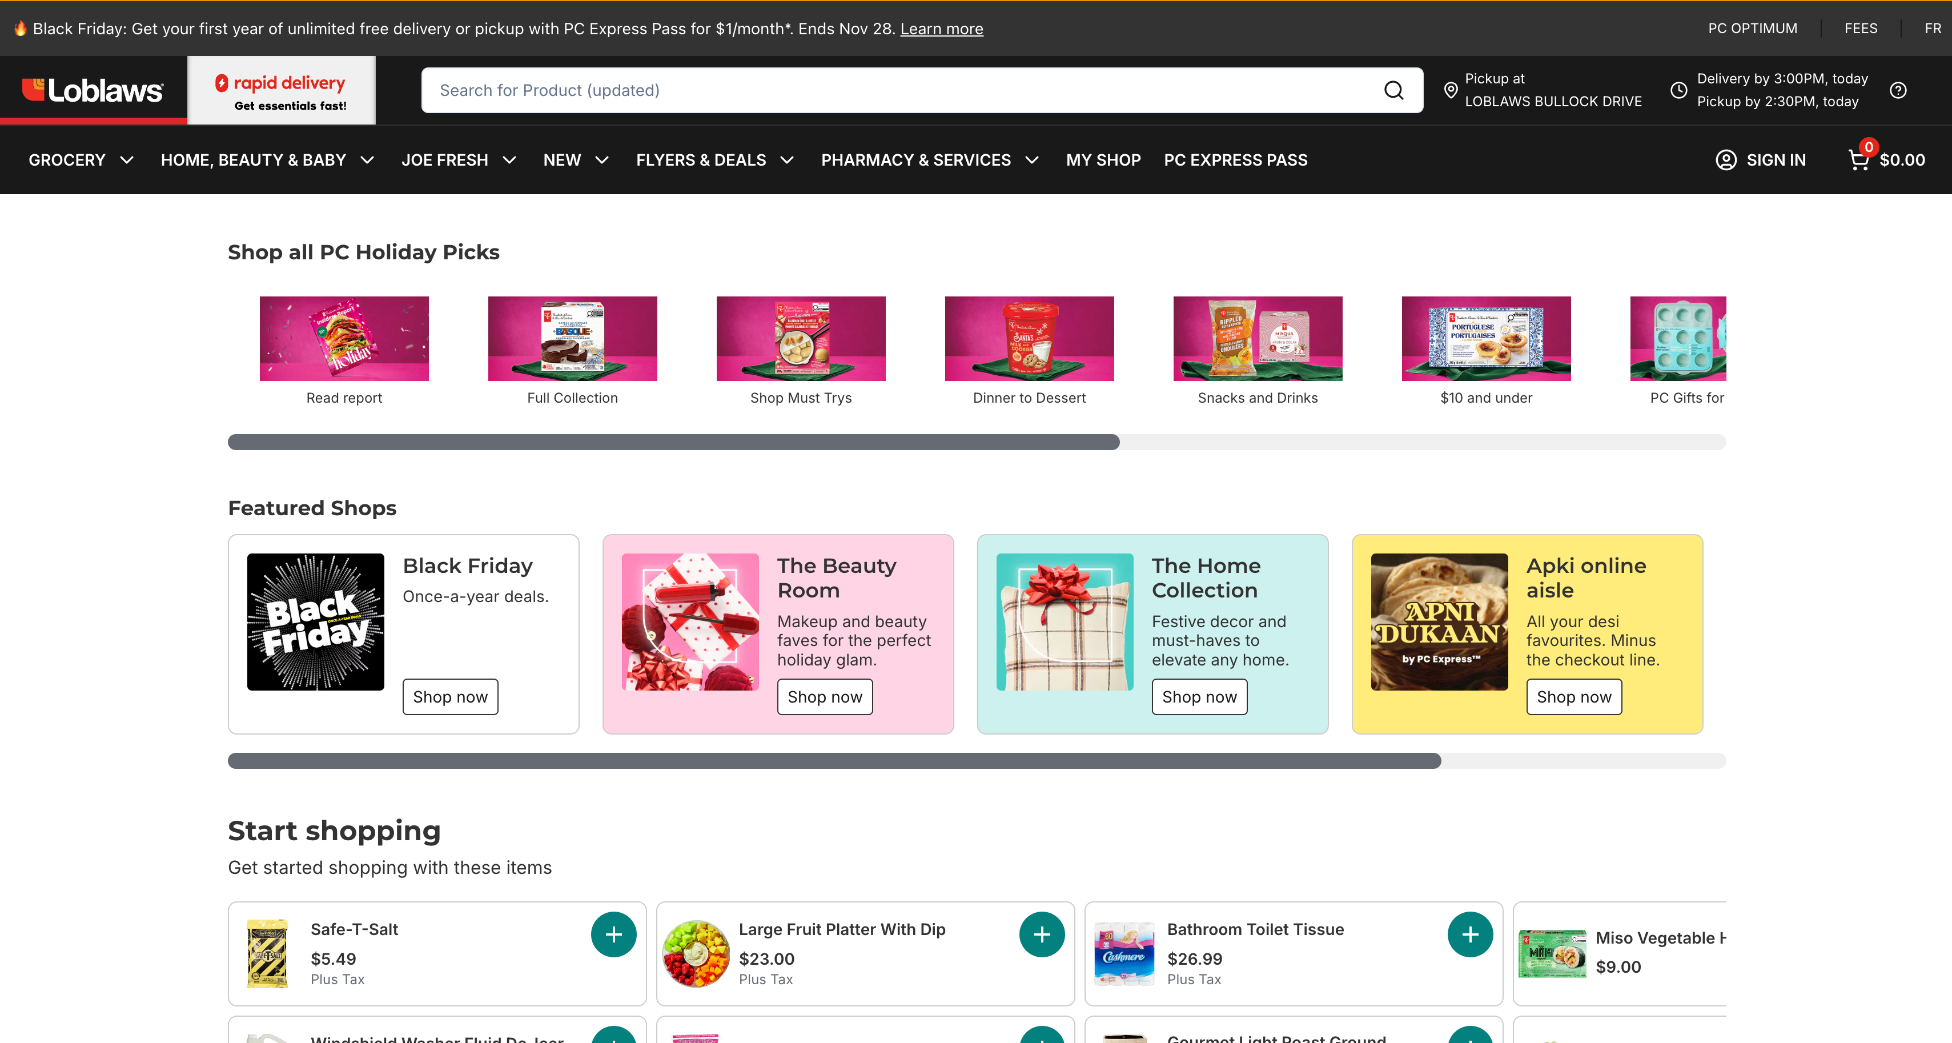The width and height of the screenshot is (1952, 1043).
Task: Click Pickup at Loblaws Bullock Drive
Action: pyautogui.click(x=1553, y=90)
